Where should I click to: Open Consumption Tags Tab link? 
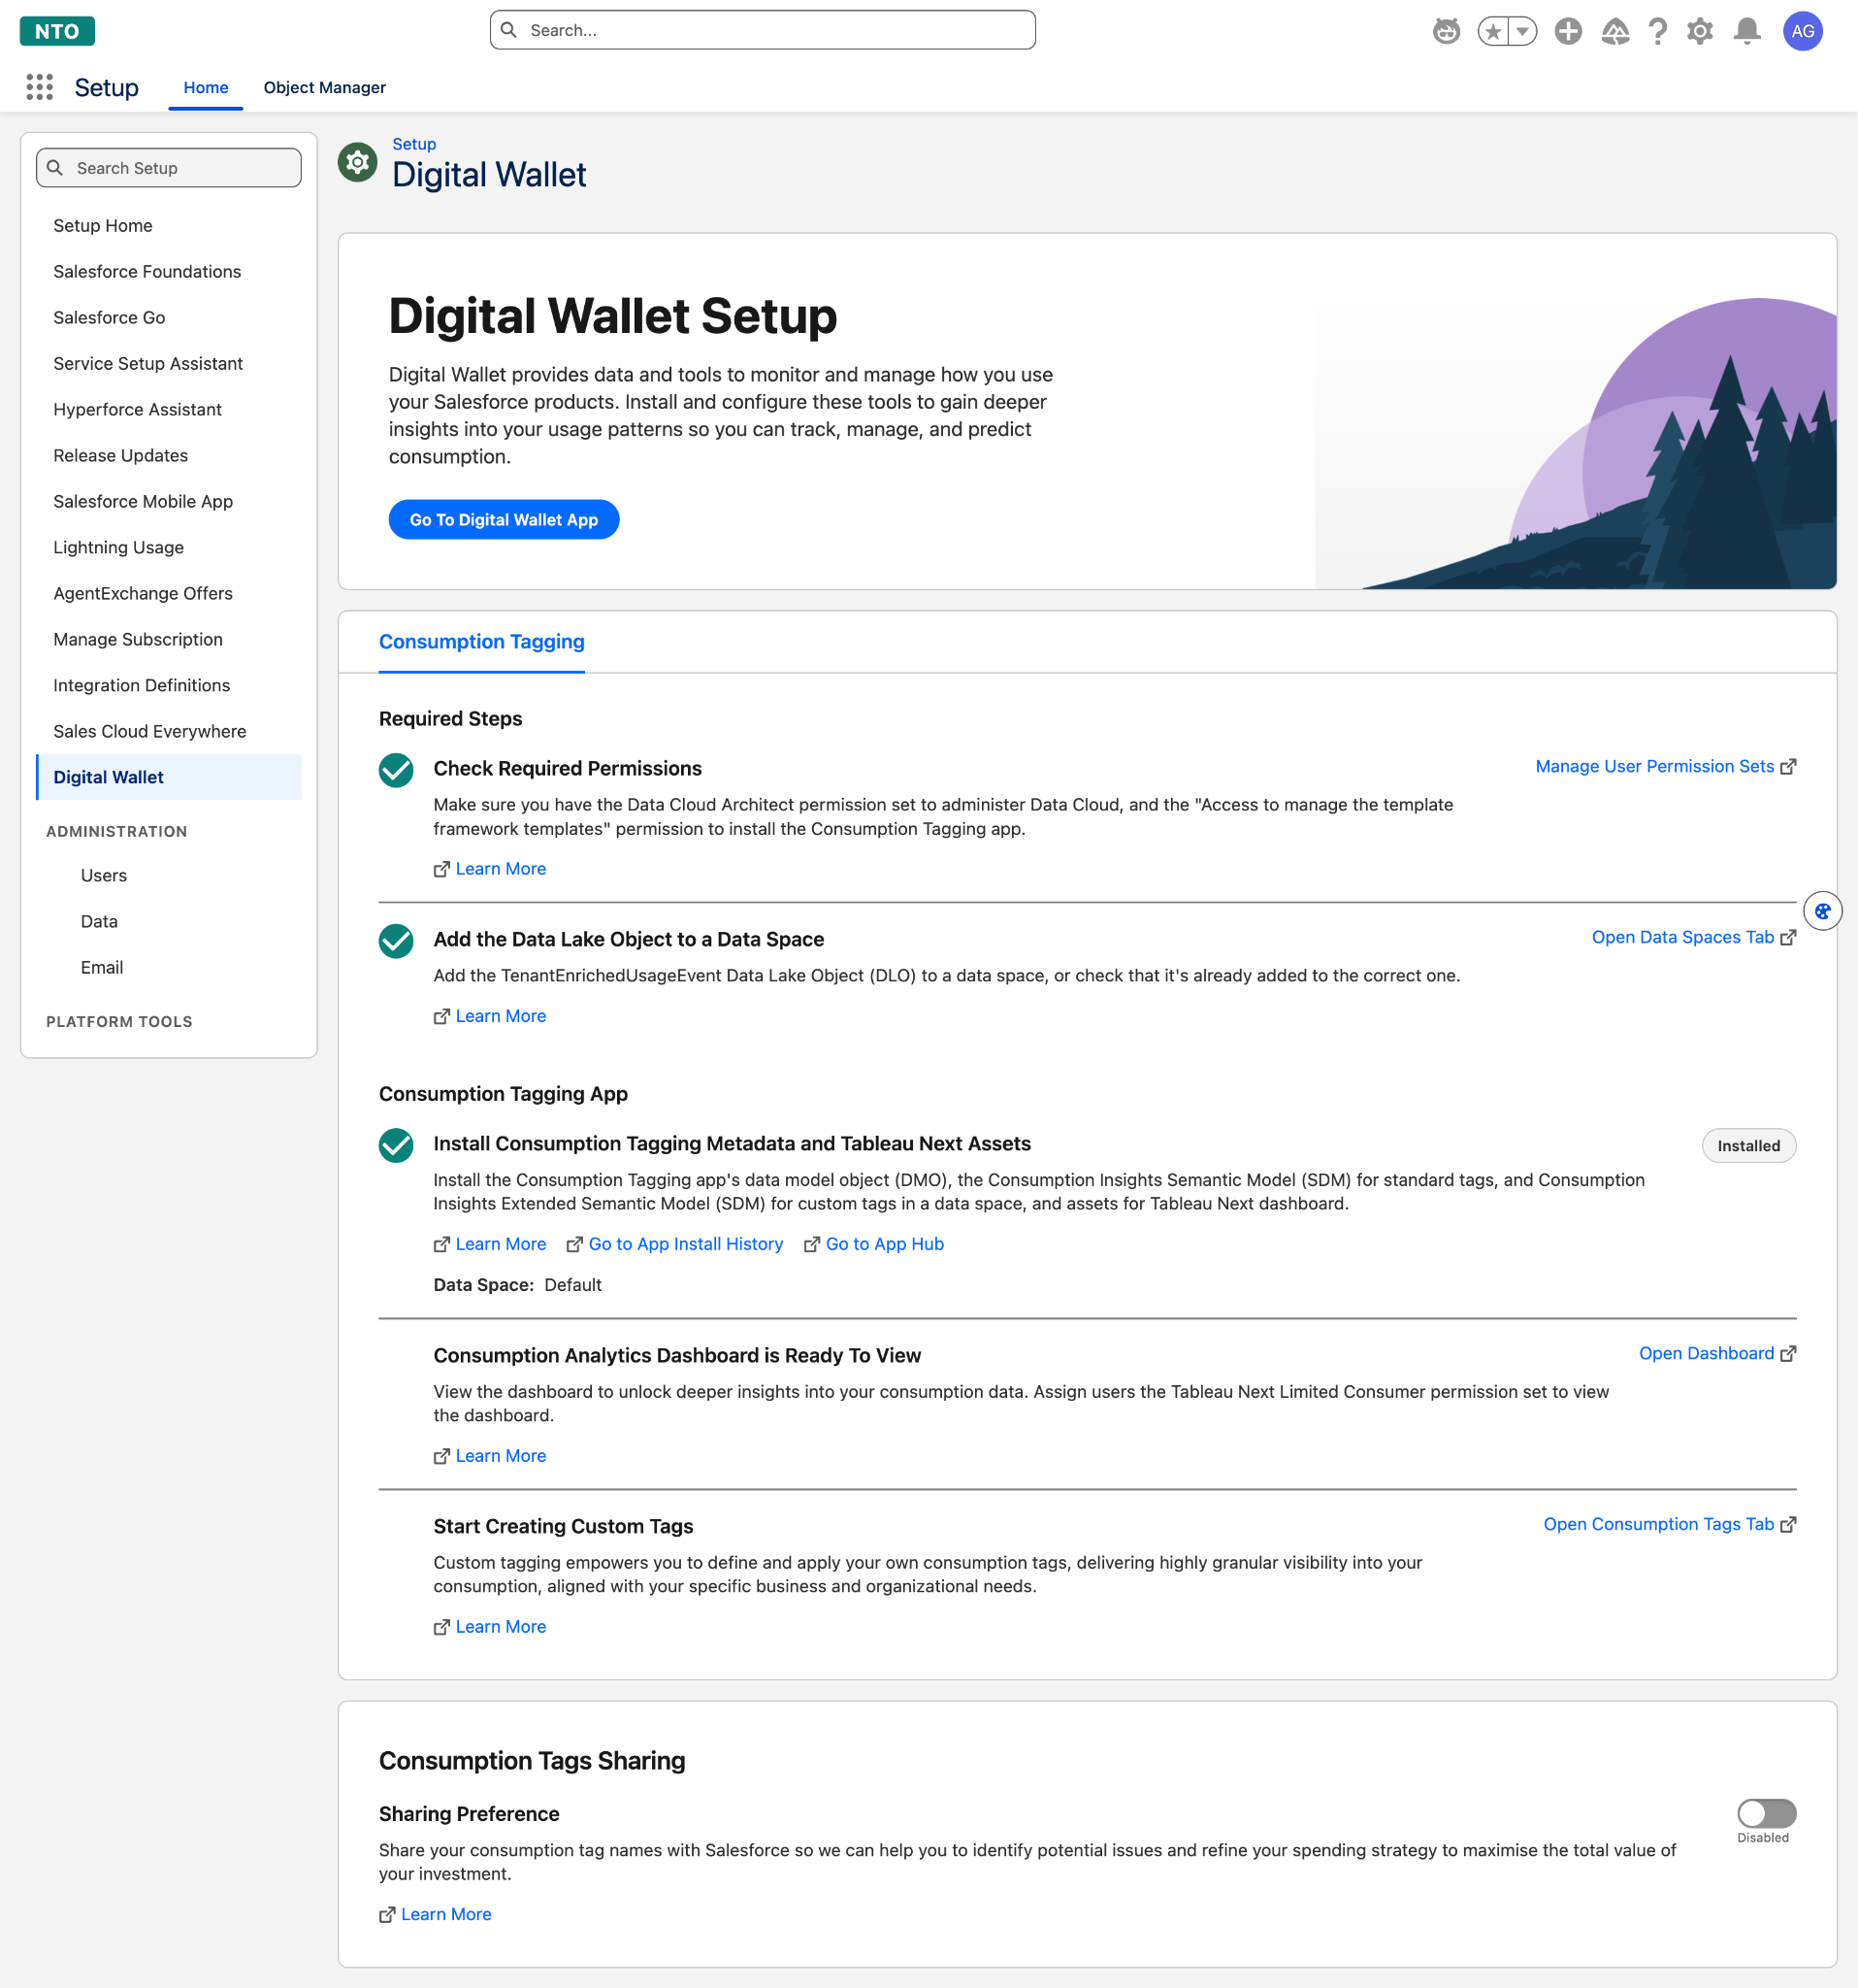point(1670,1524)
